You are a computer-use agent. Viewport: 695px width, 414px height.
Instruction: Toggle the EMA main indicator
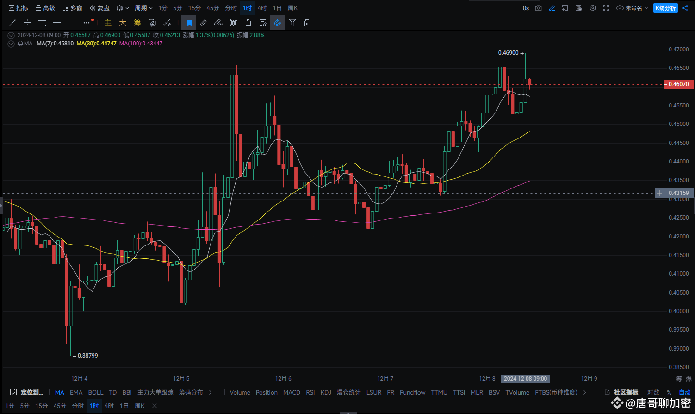(76, 392)
